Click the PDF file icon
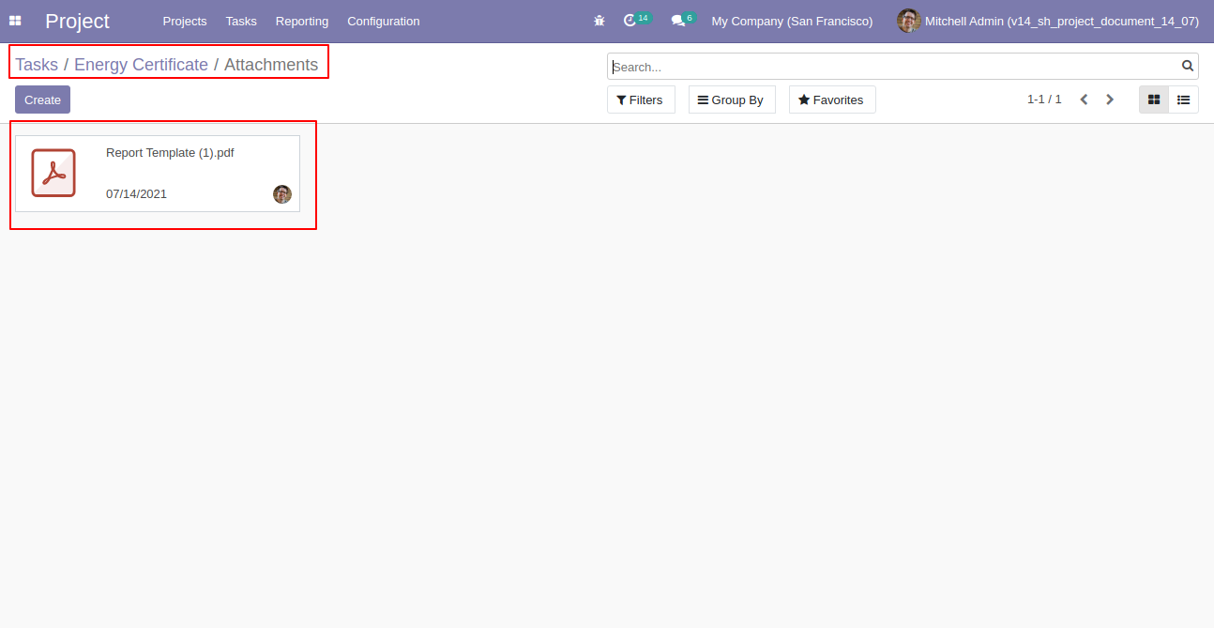 pyautogui.click(x=53, y=173)
